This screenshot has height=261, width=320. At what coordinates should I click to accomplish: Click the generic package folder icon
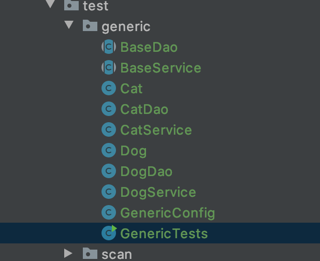(90, 25)
